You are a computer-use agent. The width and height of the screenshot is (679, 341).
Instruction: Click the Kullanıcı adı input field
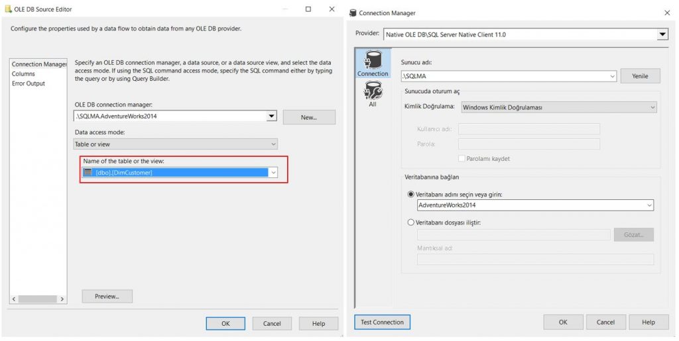529,129
